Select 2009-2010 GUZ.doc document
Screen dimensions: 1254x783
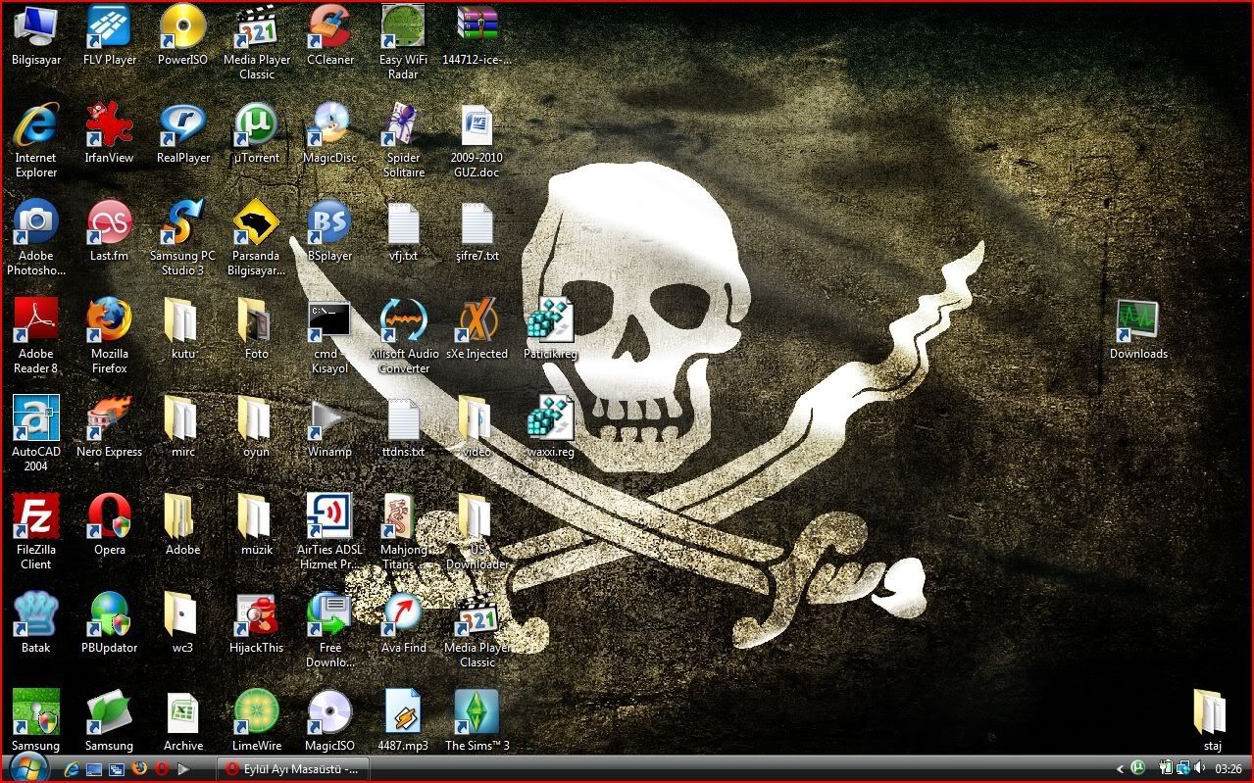(477, 140)
